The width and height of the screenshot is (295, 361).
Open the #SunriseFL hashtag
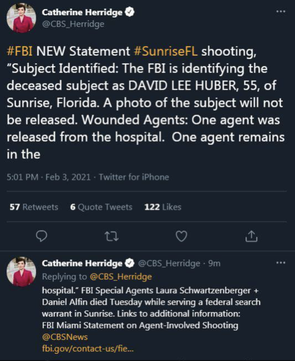166,51
